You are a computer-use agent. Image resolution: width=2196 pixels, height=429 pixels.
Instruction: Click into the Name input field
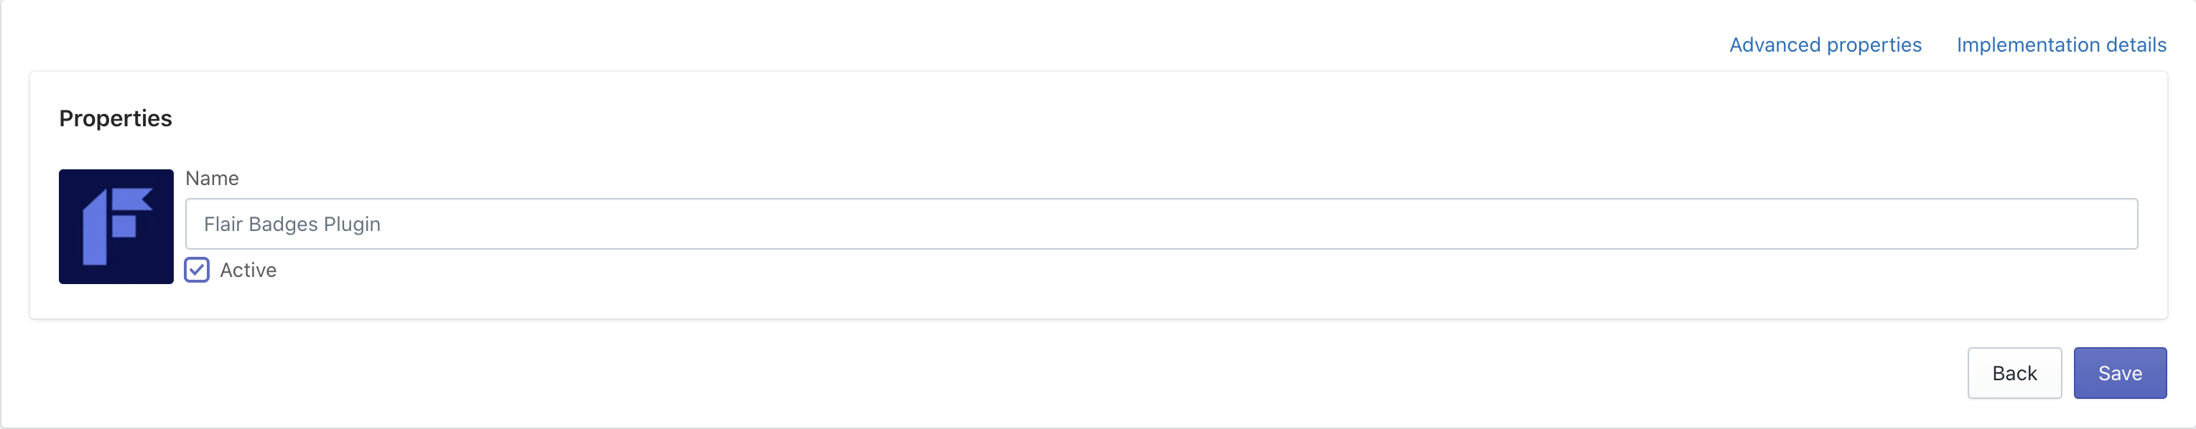pyautogui.click(x=1161, y=224)
